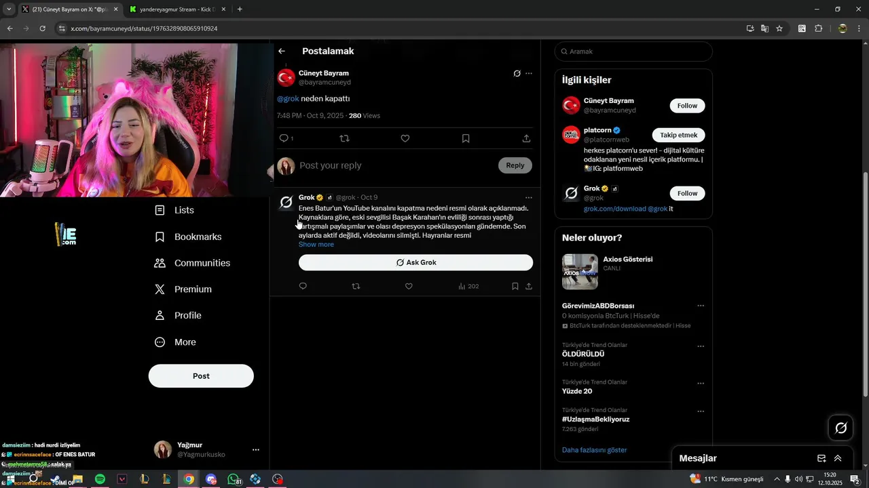Viewport: 869px width, 488px height.
Task: Click the volume icon in system tray
Action: click(x=798, y=479)
